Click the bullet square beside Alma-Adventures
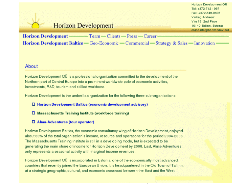The height and width of the screenshot is (184, 246). coord(33,122)
